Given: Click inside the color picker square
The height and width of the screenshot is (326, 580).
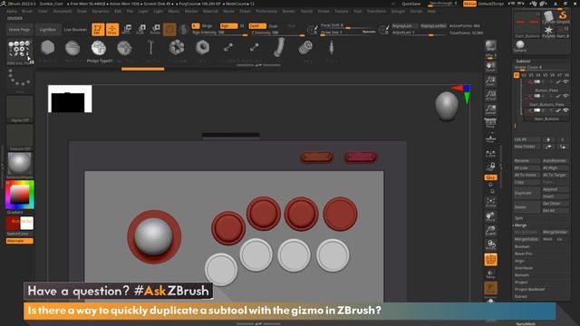Looking at the screenshot, I should (20, 194).
